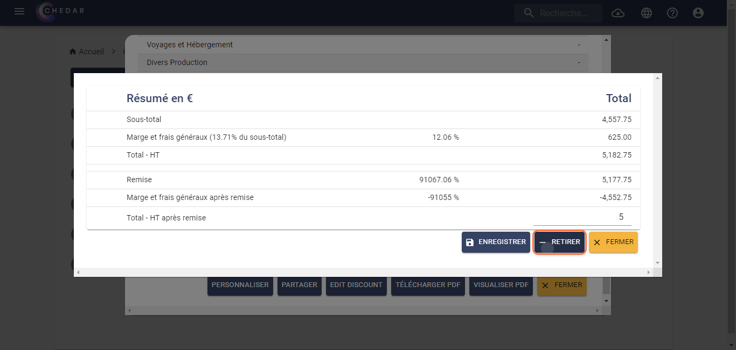Click the 4,557.75 sous-total value
Screen dimensions: 736x350
[617, 119]
